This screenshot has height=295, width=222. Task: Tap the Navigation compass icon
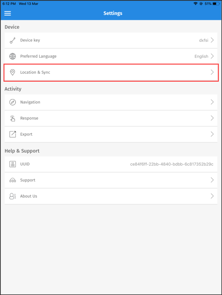[12, 102]
